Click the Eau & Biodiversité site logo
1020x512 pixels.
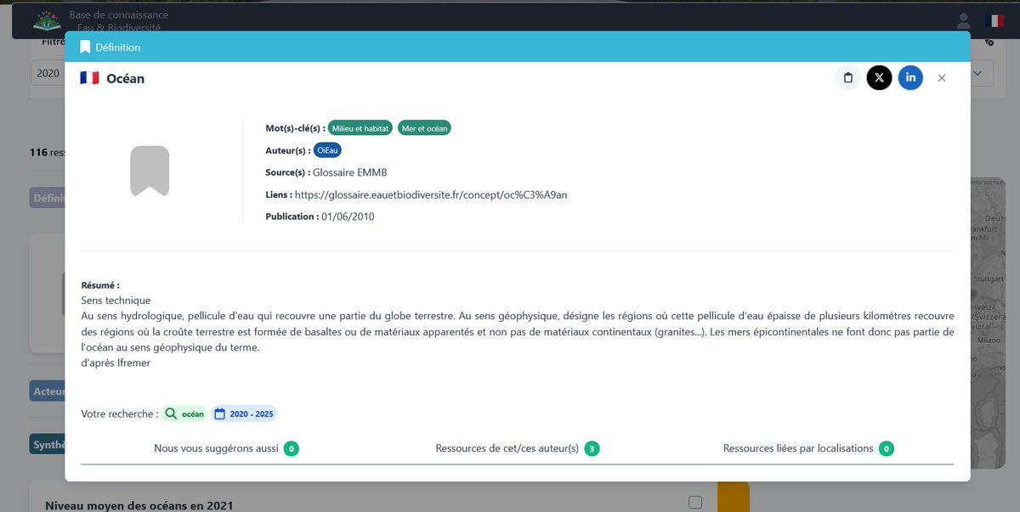(47, 20)
